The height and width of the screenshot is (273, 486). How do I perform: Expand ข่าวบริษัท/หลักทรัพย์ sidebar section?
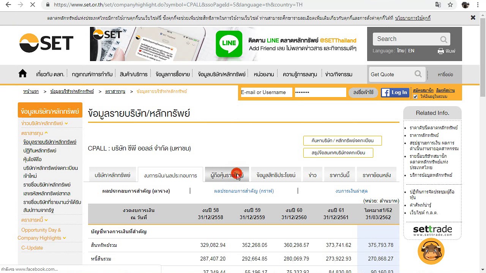pyautogui.click(x=44, y=123)
